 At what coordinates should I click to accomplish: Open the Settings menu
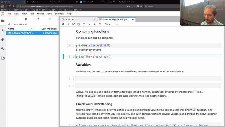59,14
